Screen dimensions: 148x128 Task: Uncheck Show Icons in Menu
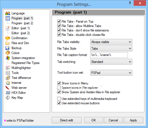(x=59, y=83)
